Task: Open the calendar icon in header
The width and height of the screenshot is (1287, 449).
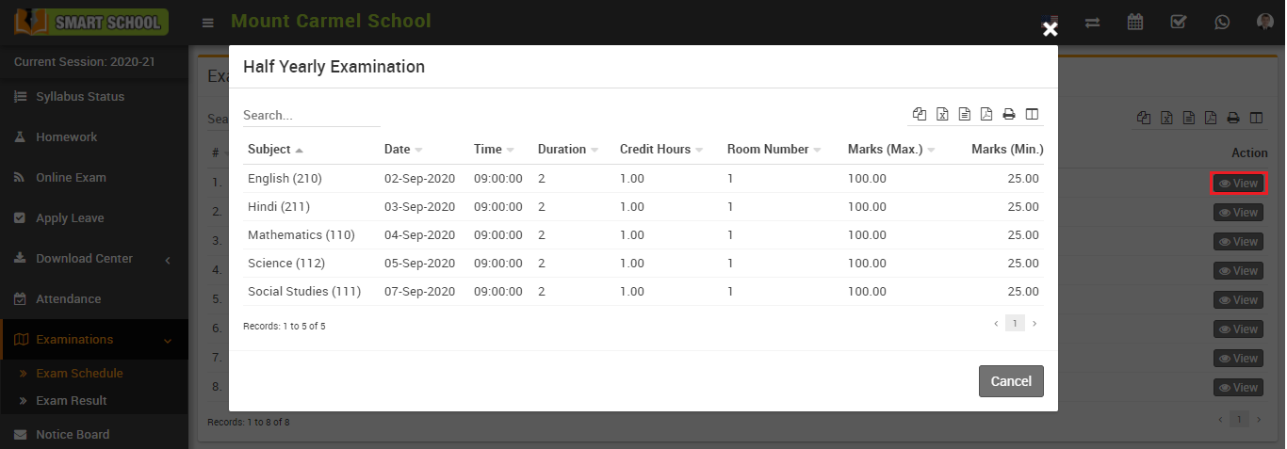Action: tap(1135, 22)
